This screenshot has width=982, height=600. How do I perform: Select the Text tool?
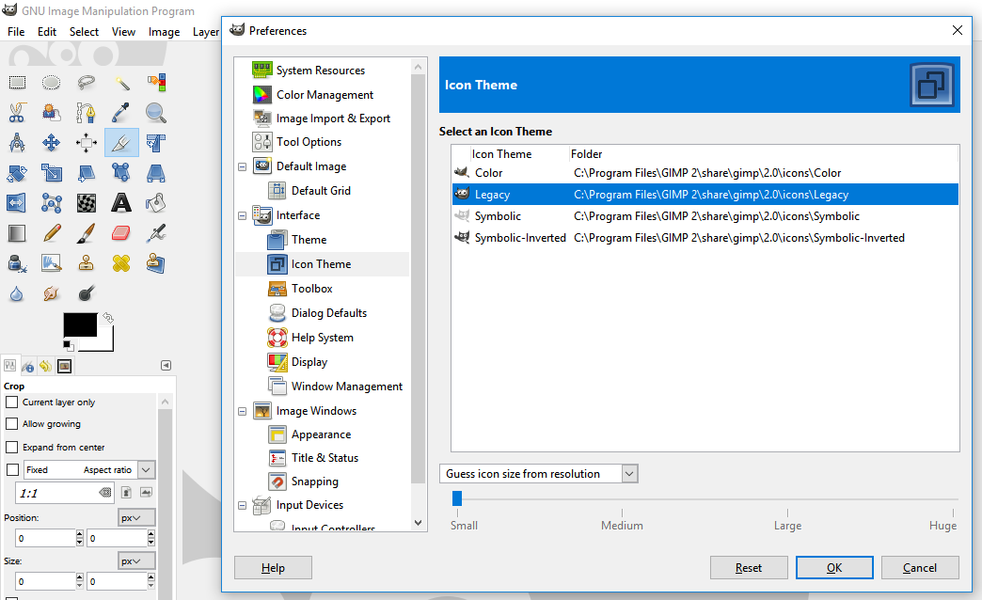(x=121, y=203)
